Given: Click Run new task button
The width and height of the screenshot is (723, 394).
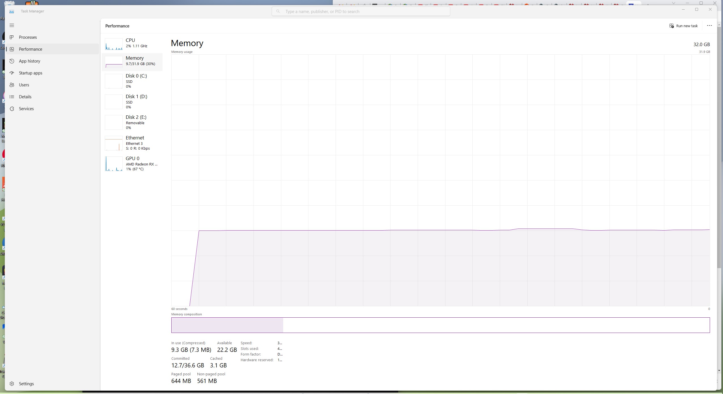Looking at the screenshot, I should (x=683, y=26).
